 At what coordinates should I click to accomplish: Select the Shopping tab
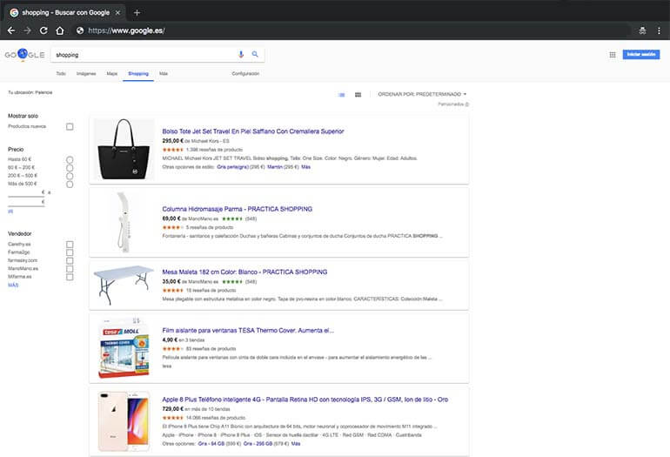pos(138,73)
